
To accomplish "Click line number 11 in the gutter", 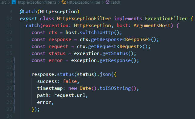I will 9,25.
